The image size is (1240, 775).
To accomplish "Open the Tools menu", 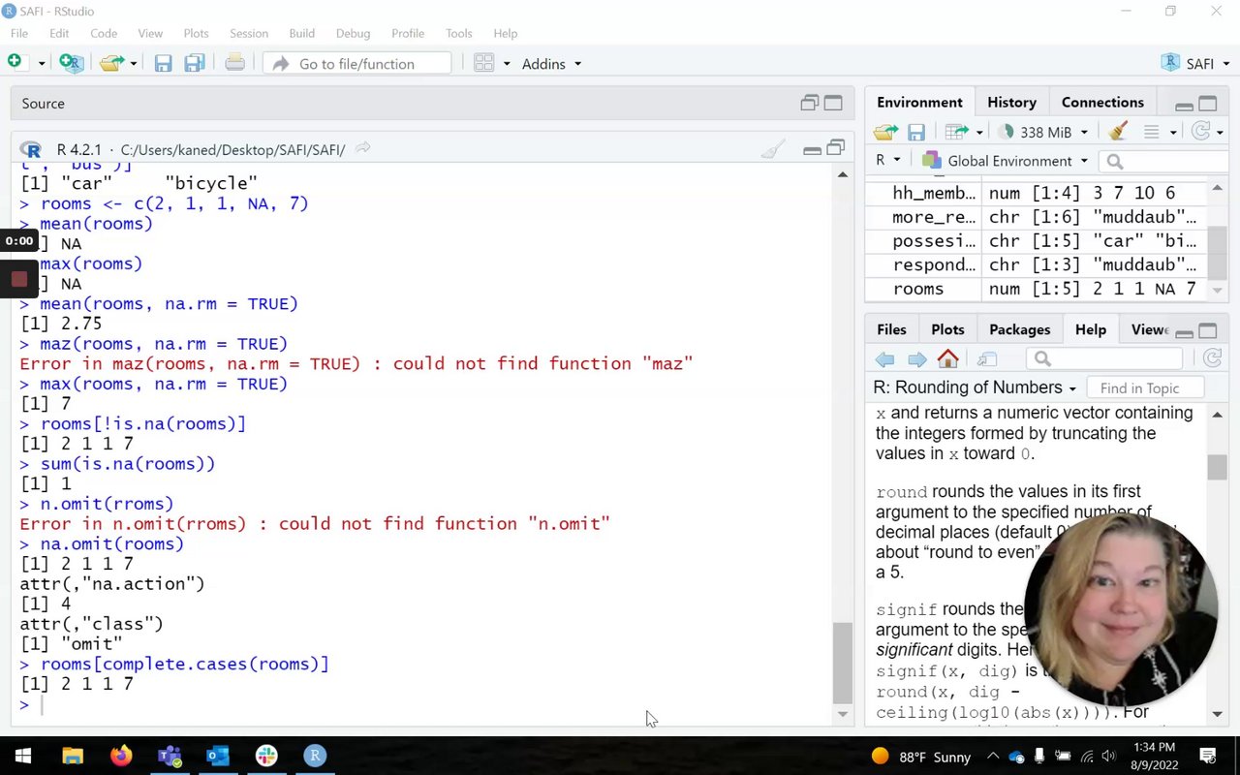I will coord(459,33).
